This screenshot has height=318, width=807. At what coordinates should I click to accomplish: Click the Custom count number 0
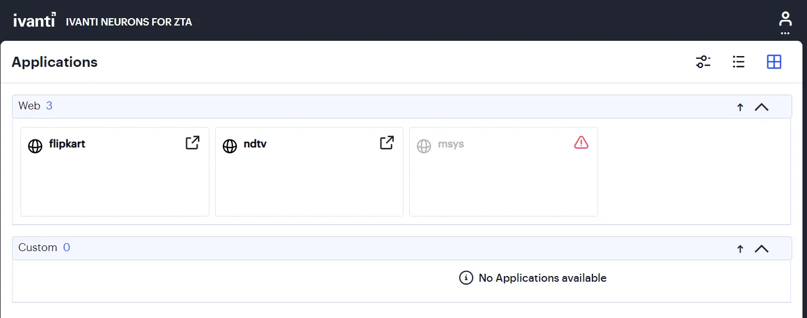click(x=66, y=248)
